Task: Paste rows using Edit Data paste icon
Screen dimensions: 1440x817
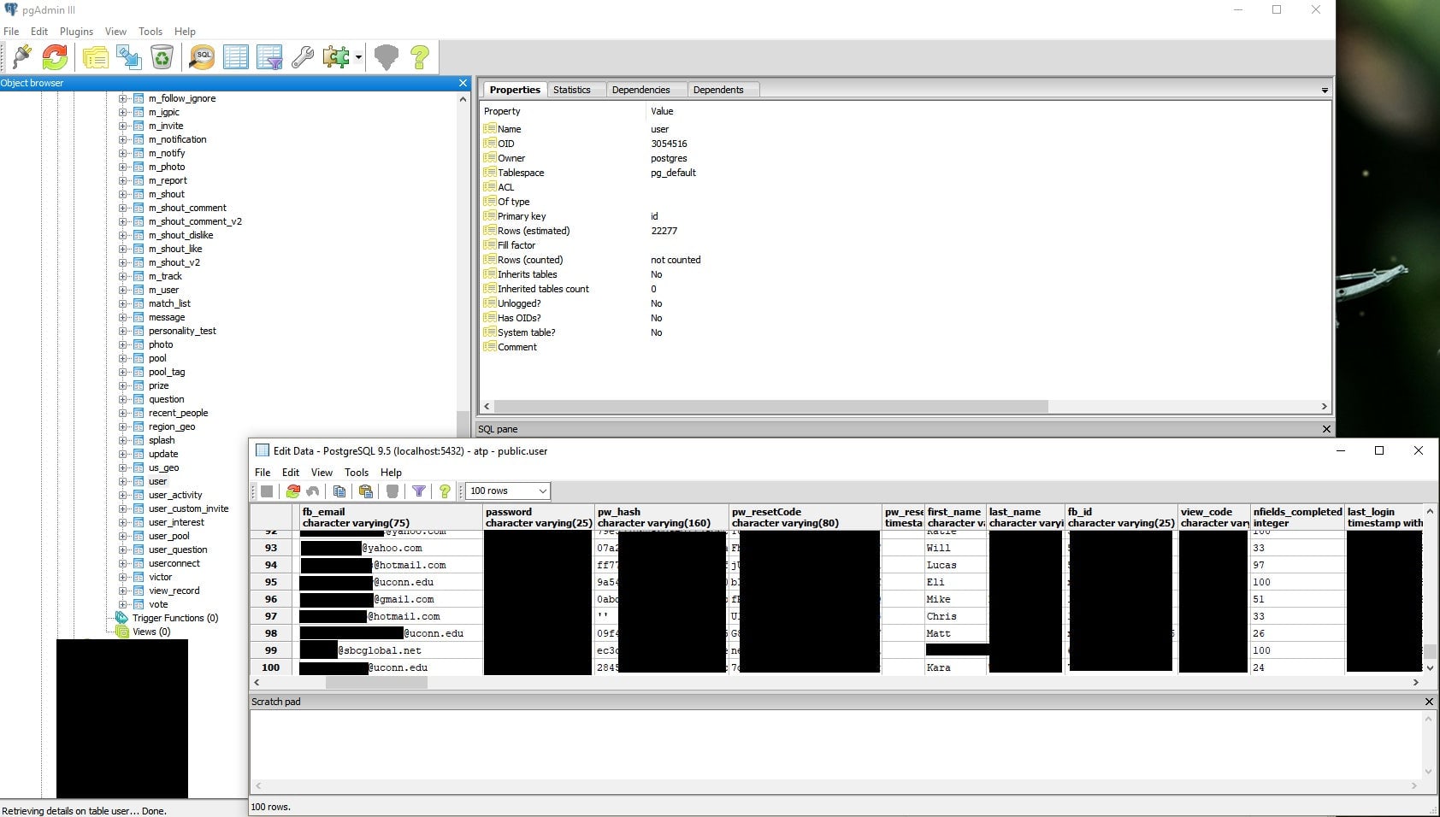Action: pyautogui.click(x=365, y=491)
